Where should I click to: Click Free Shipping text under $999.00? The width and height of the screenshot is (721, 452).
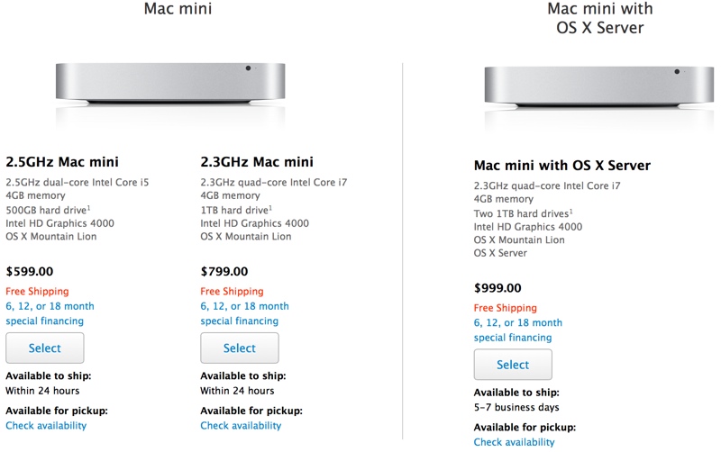point(506,308)
